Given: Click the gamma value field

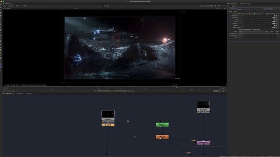Looking at the screenshot, I should pyautogui.click(x=241, y=27).
